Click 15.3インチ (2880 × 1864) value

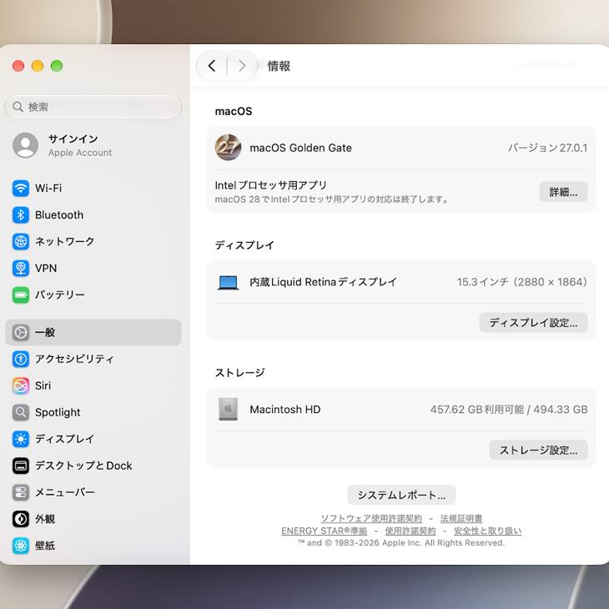(x=522, y=282)
